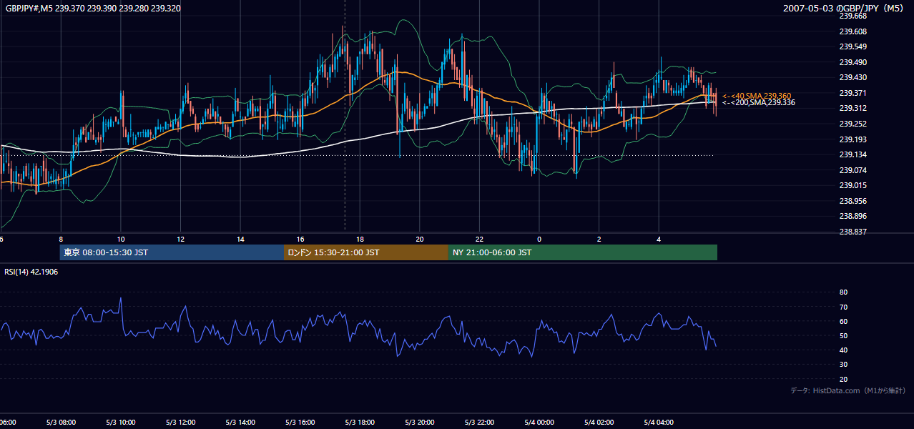
Task: Click hour tick 12 on price chart axis
Action: pyautogui.click(x=181, y=240)
